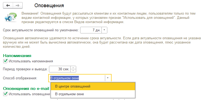Click the forward arrow navigation button
Viewport: 204px width, 100px height.
click(x=18, y=6)
